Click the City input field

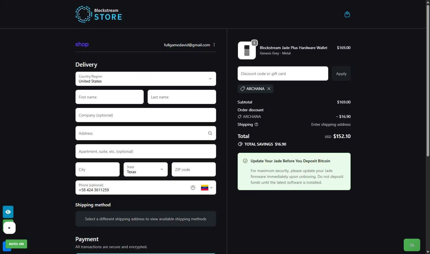[98, 170]
